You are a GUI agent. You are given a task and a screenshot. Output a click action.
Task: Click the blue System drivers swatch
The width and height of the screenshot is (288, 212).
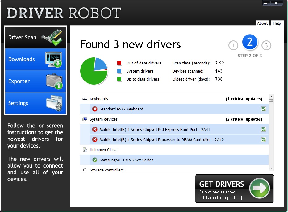(119, 71)
